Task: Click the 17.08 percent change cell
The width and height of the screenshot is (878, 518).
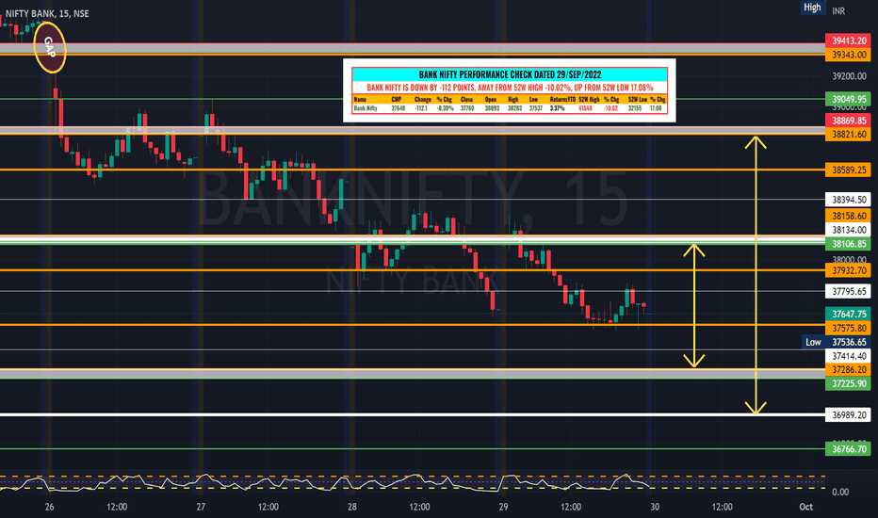Action: click(656, 108)
